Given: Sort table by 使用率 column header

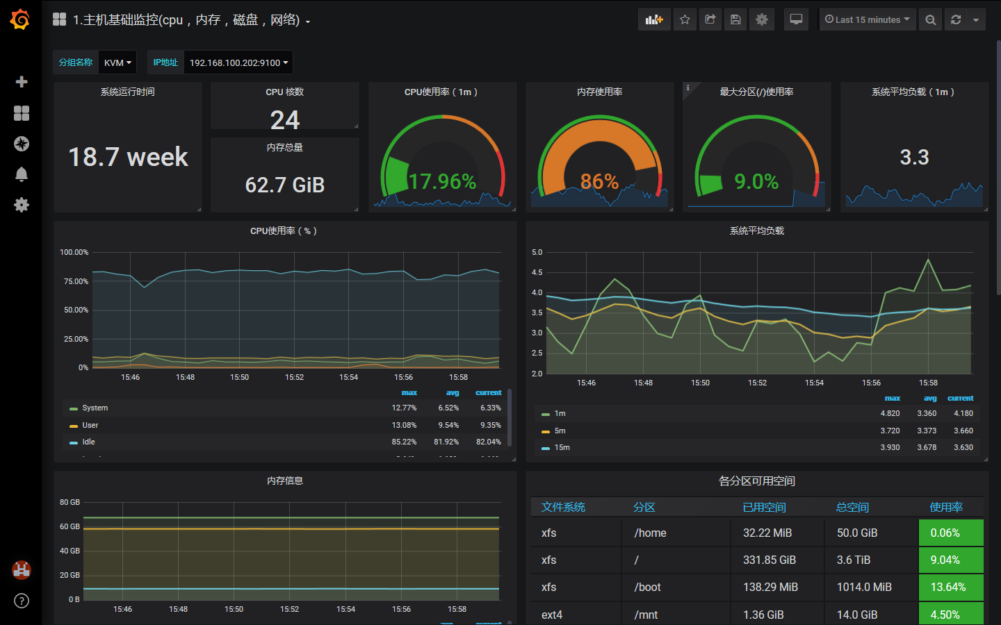Looking at the screenshot, I should [946, 508].
